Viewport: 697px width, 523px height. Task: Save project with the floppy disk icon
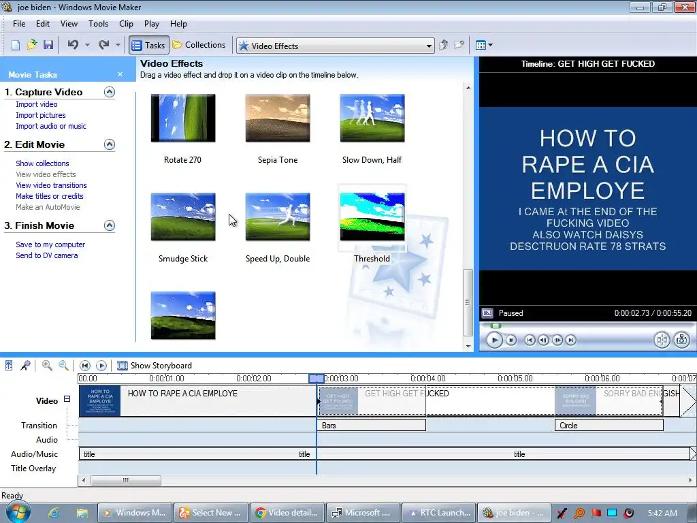(x=48, y=46)
